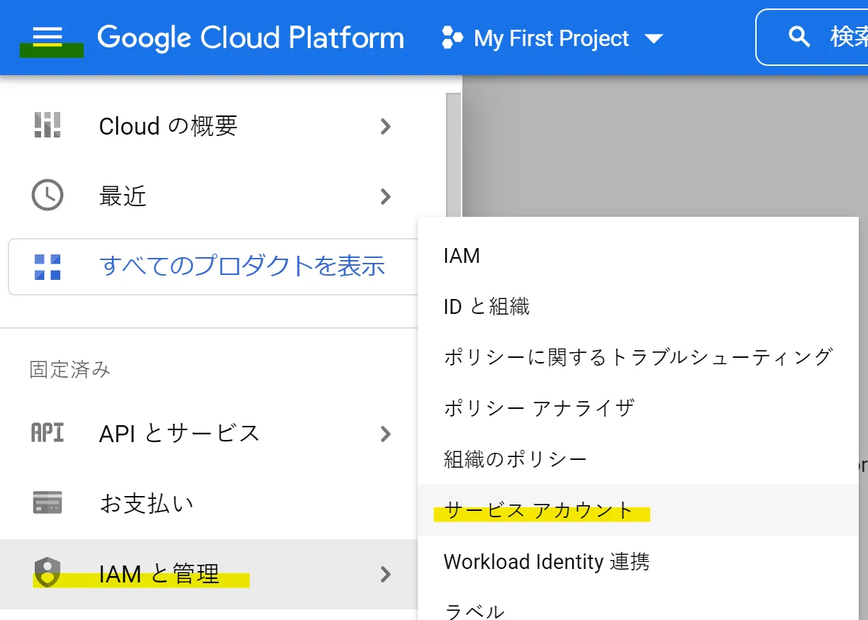868x620 pixels.
Task: Open IAM と管理 menu item
Action: [x=209, y=574]
